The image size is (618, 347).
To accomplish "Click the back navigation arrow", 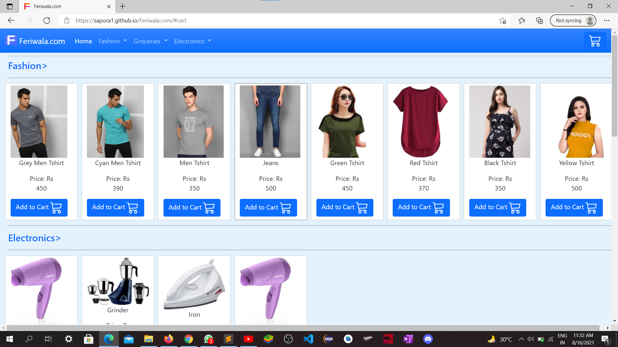I will (x=11, y=21).
